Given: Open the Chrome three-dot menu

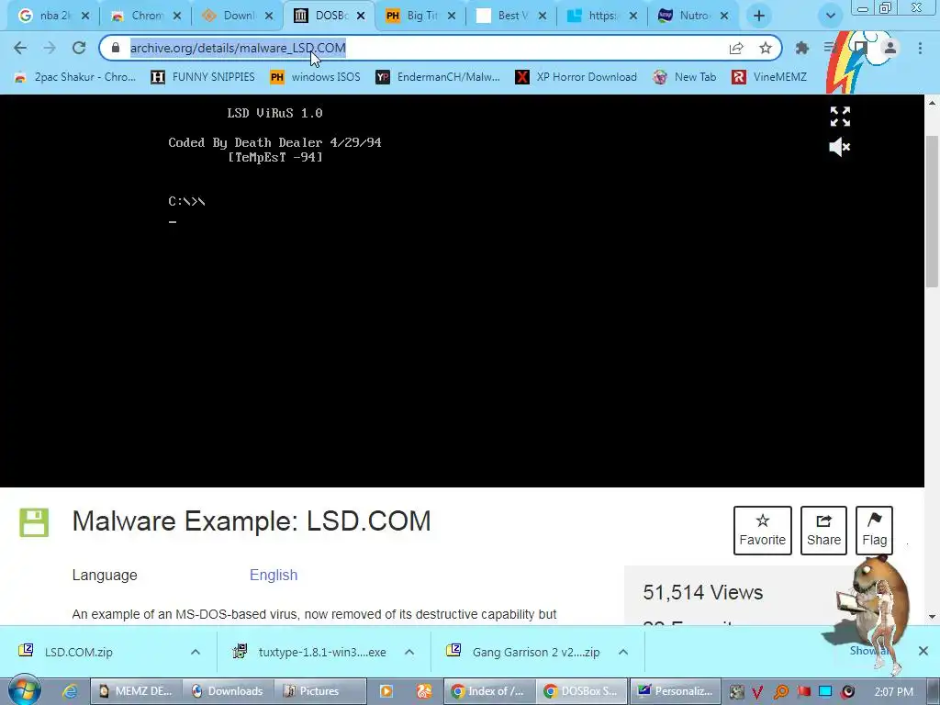Looking at the screenshot, I should pos(920,48).
